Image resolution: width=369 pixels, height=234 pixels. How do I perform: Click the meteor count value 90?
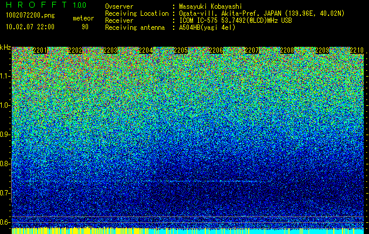pos(85,27)
